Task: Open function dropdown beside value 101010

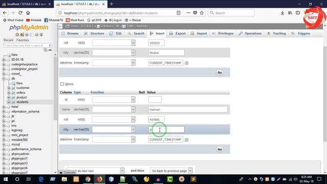Action: click(x=113, y=43)
